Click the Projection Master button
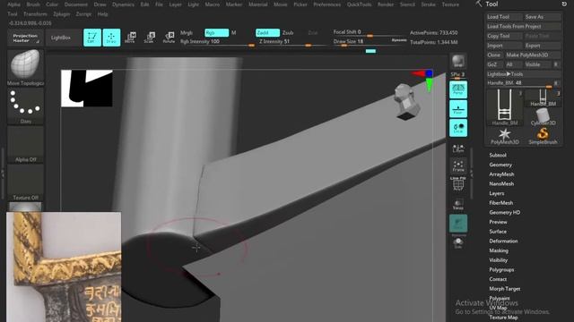 (25, 38)
